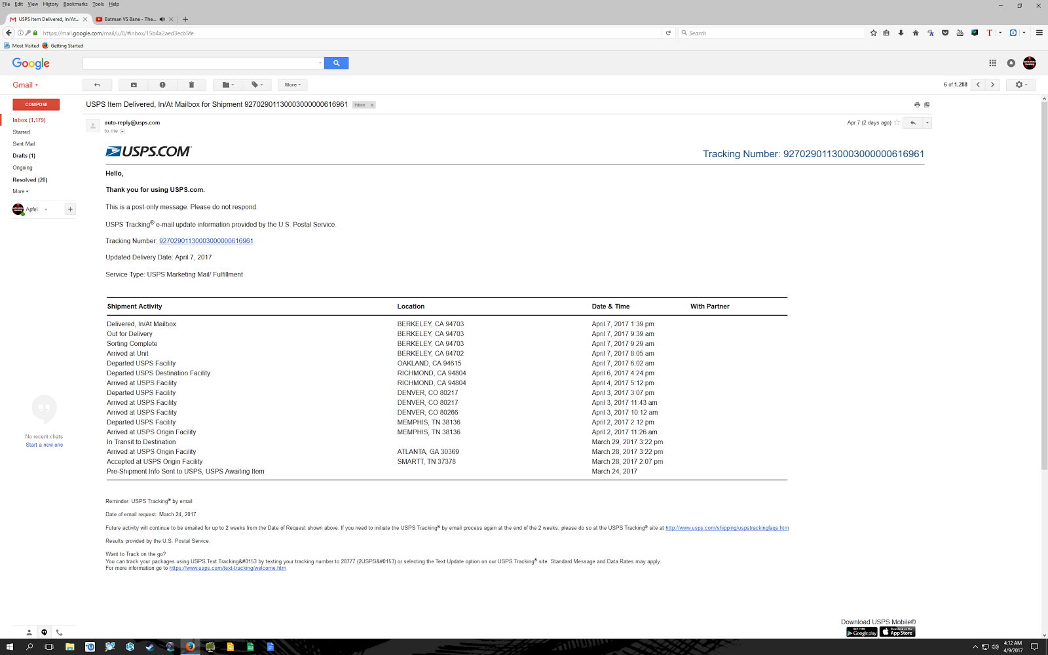Delete the email using the trash icon
Image resolution: width=1048 pixels, height=655 pixels.
point(191,84)
